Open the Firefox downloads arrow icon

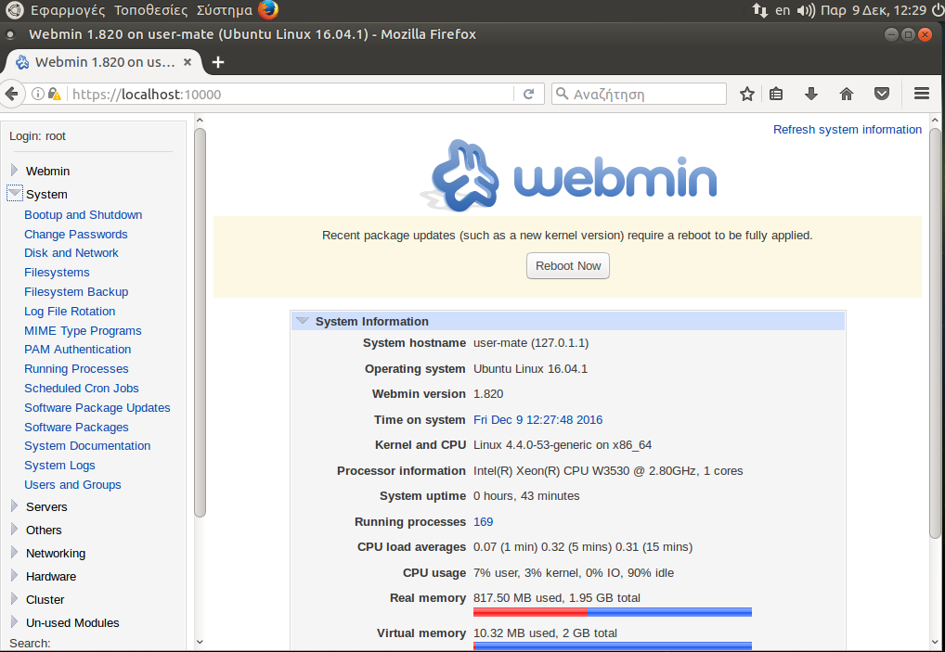pos(810,94)
